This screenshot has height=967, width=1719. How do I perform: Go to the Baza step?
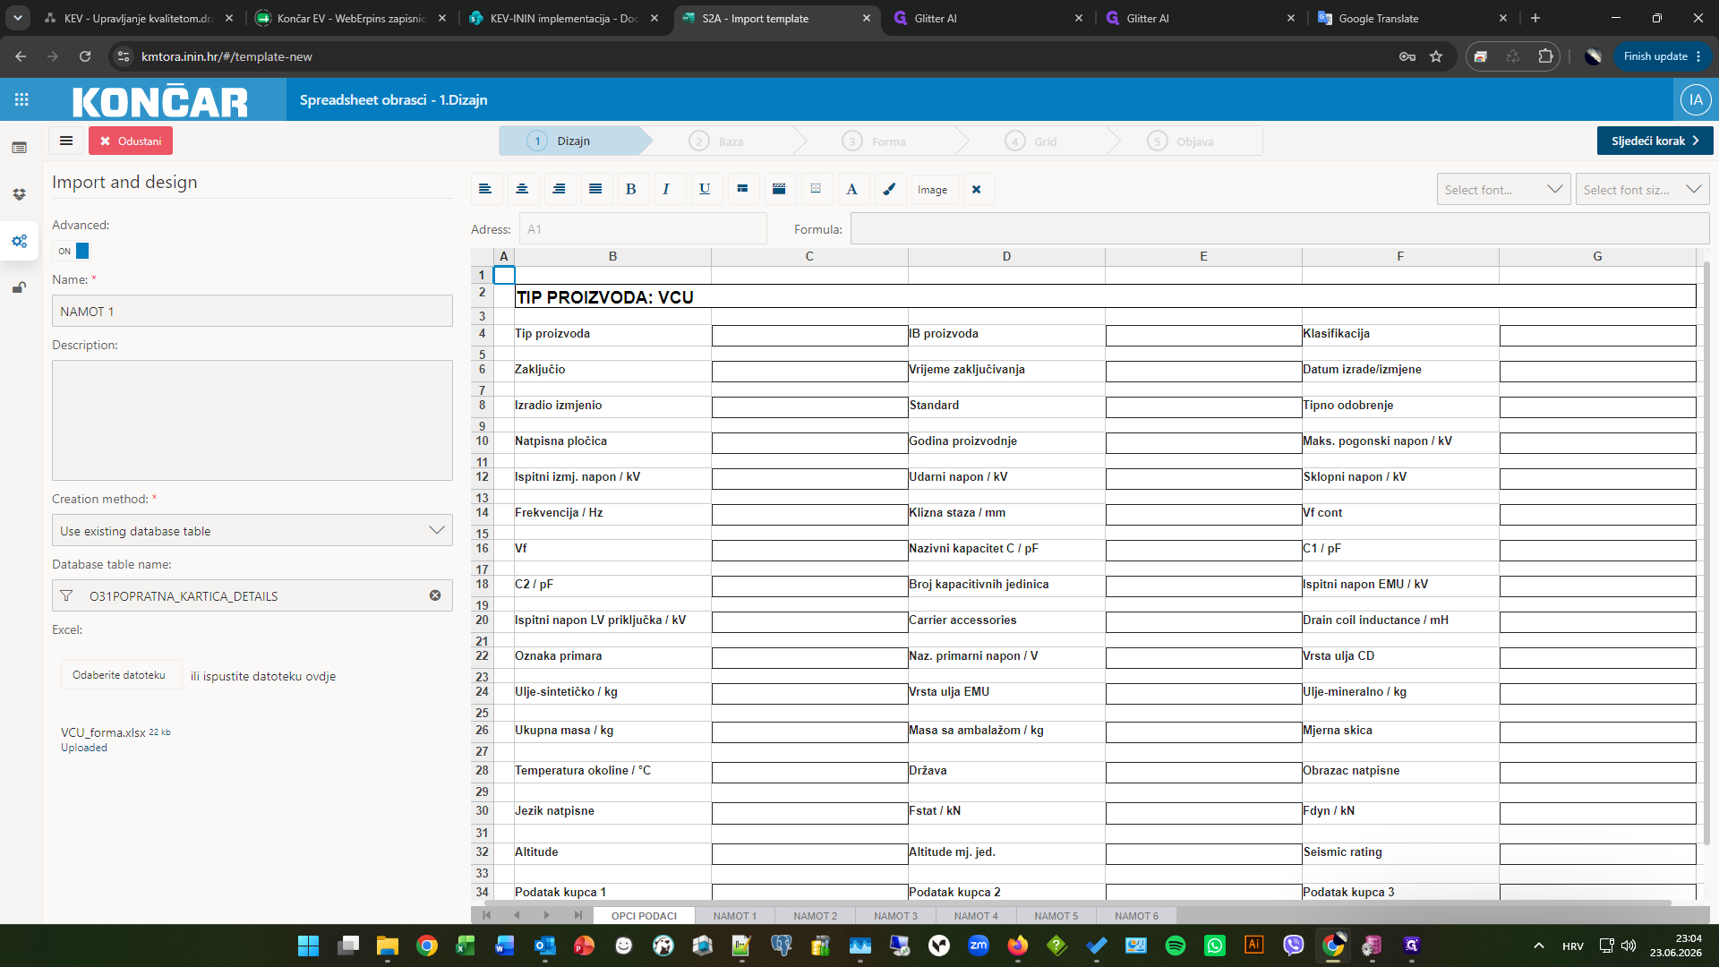point(721,141)
